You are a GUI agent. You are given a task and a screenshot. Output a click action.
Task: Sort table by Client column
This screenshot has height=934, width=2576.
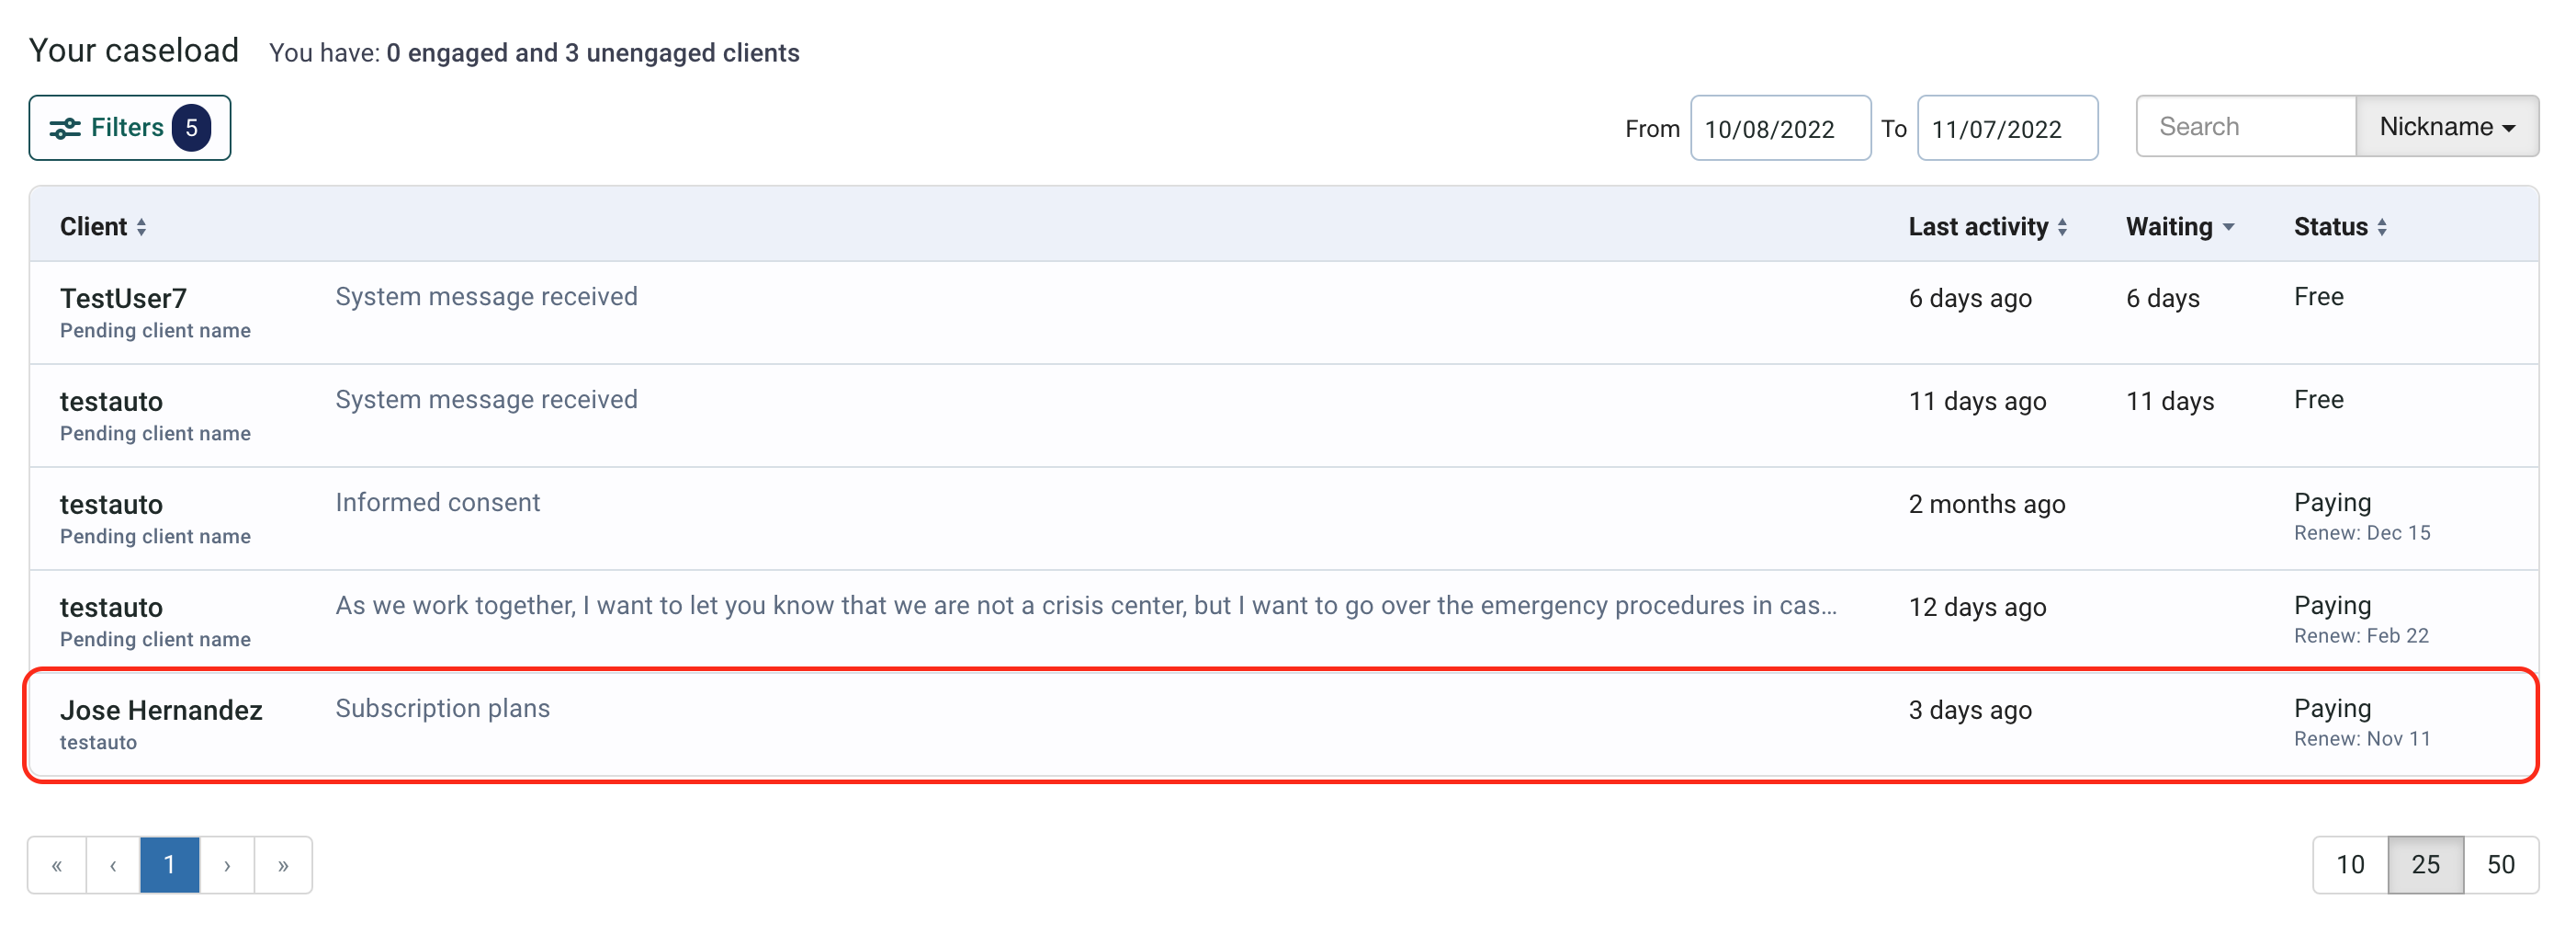coord(103,226)
